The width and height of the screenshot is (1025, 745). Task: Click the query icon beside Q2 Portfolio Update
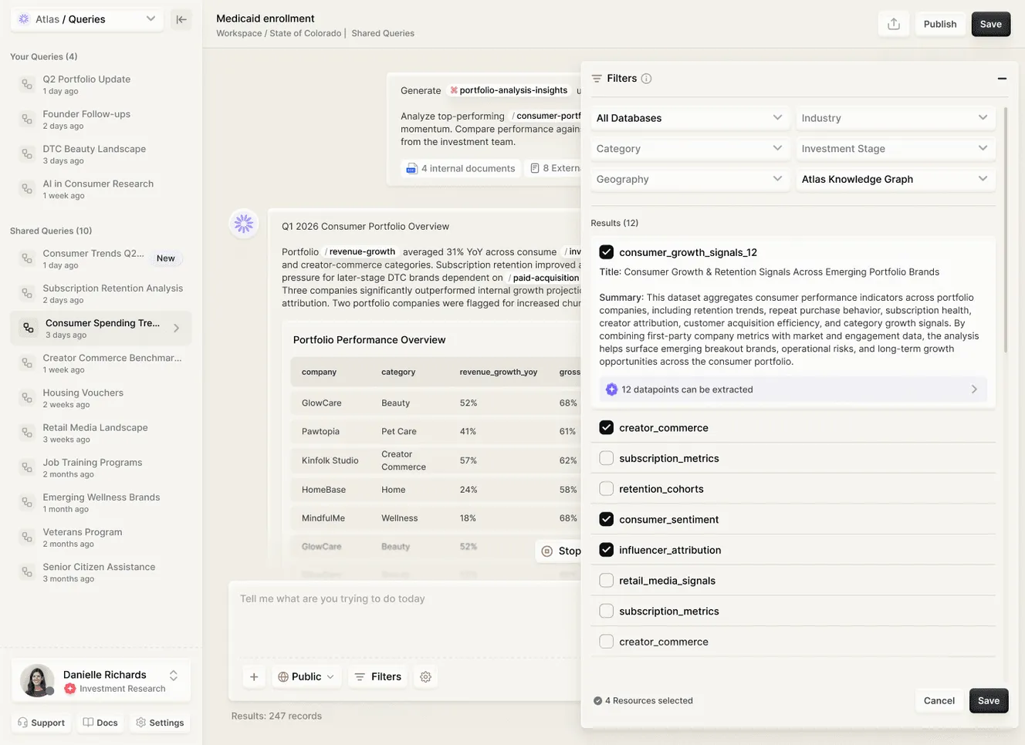(27, 84)
